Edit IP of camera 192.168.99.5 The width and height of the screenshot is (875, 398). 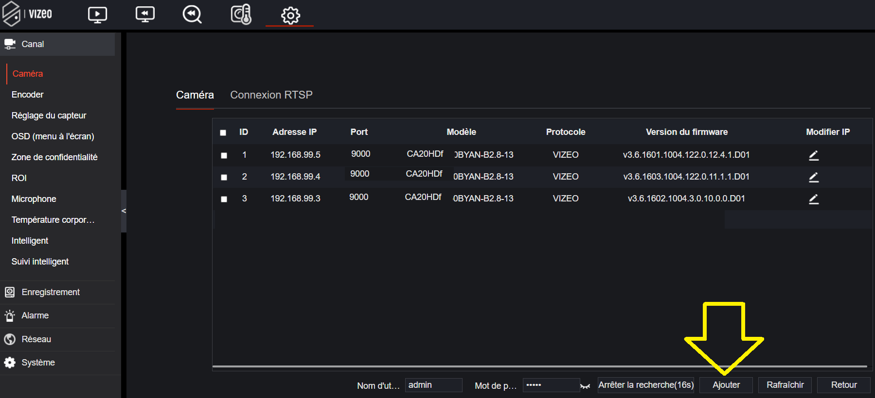pos(814,155)
